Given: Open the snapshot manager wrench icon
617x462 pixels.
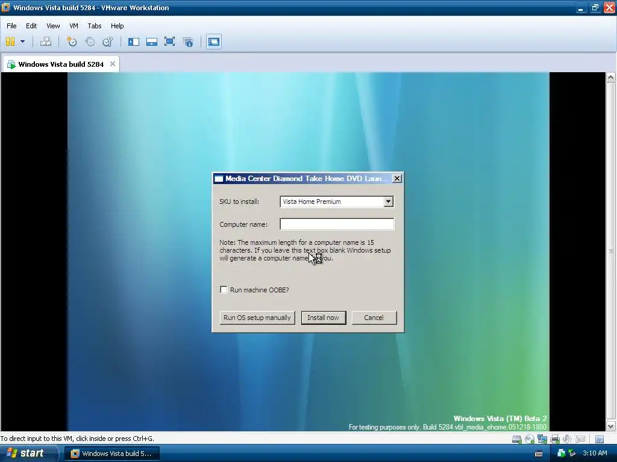Looking at the screenshot, I should coord(107,42).
